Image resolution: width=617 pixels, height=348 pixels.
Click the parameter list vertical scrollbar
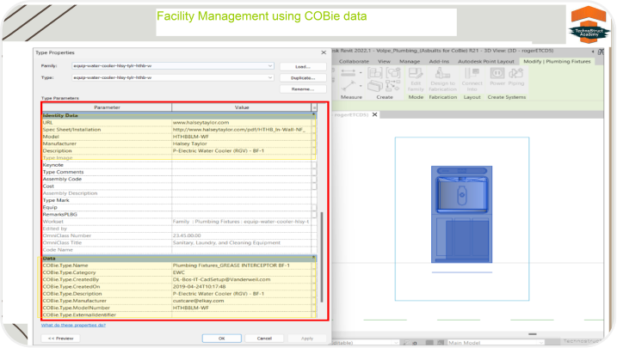click(x=322, y=257)
